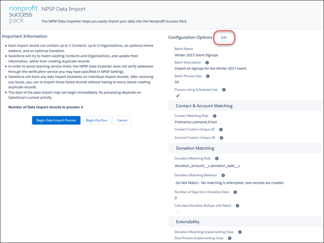Open the Post Process Implementing Class info icon
324x243 pixels.
(x=229, y=238)
